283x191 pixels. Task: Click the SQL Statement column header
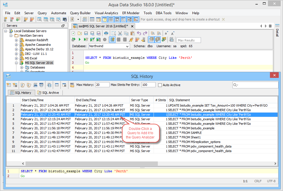pyautogui.click(x=223, y=100)
